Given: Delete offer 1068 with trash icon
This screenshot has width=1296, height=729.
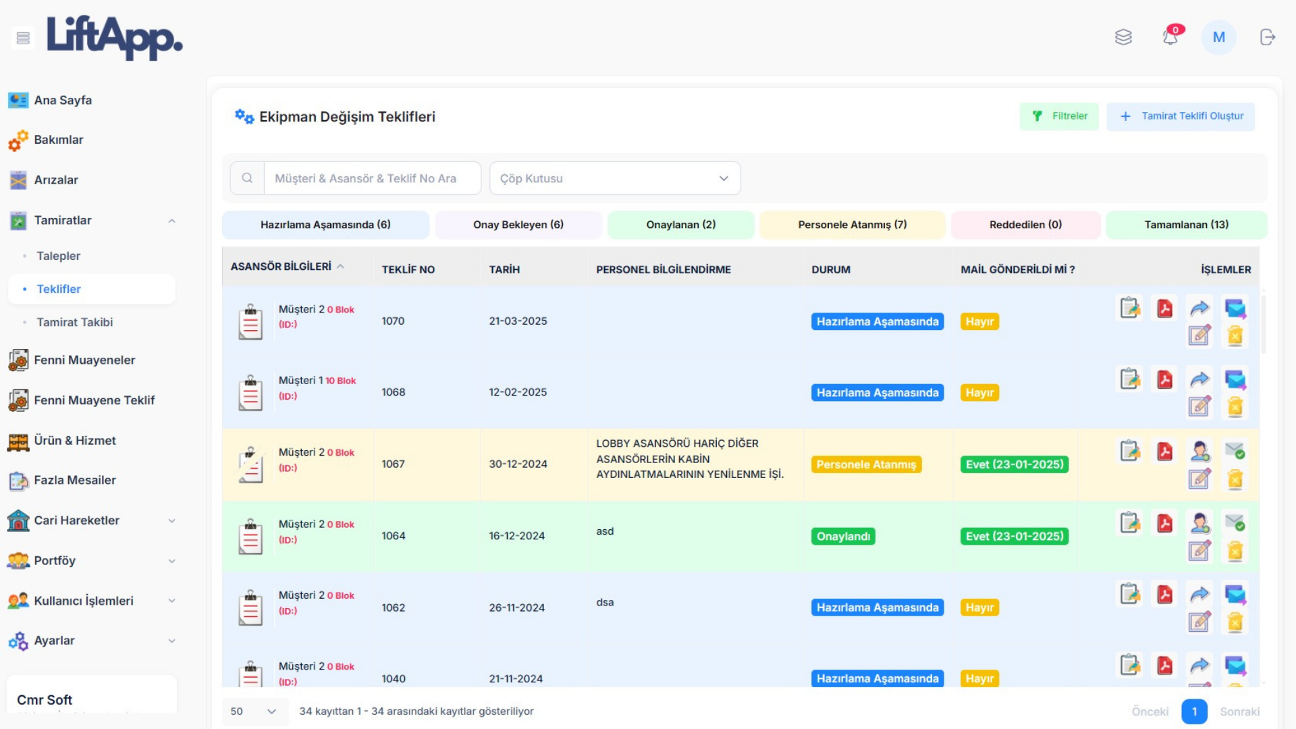Looking at the screenshot, I should click(1235, 406).
